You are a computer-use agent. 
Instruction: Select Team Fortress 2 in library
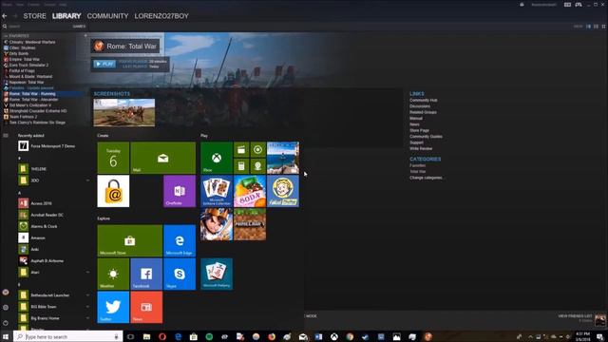click(23, 116)
